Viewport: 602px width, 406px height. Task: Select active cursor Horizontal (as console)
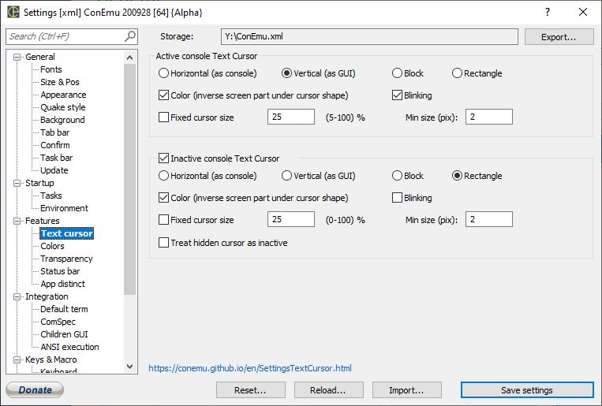click(x=208, y=73)
